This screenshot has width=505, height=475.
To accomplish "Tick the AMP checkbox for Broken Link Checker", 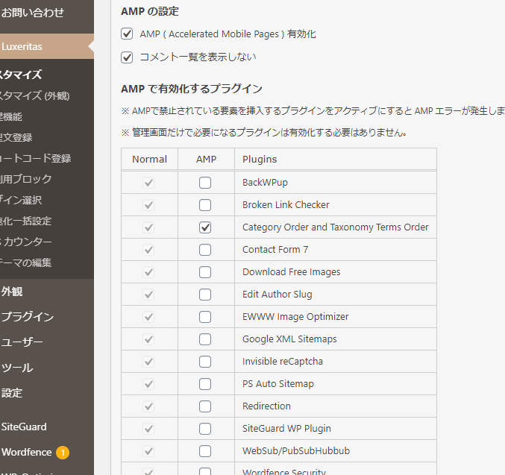I will click(x=205, y=205).
